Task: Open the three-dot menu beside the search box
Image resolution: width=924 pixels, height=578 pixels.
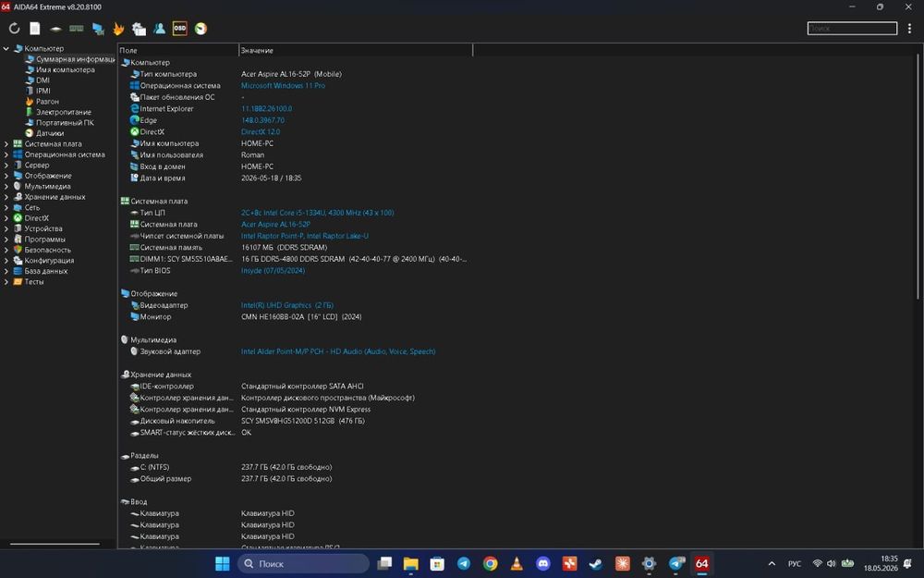Action: click(x=909, y=29)
